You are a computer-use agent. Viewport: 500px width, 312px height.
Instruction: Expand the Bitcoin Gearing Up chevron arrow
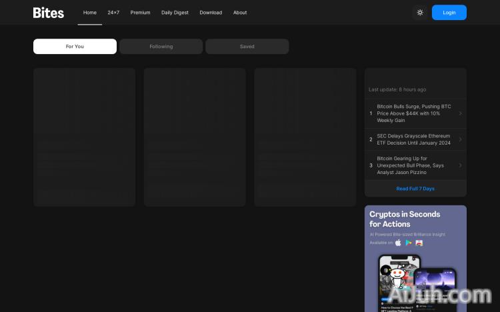[460, 165]
